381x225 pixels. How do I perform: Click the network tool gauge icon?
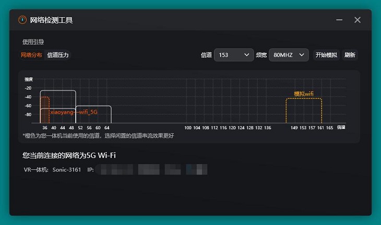coord(22,20)
